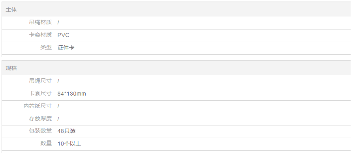Click the 吊绳尺寸 label

[40, 81]
